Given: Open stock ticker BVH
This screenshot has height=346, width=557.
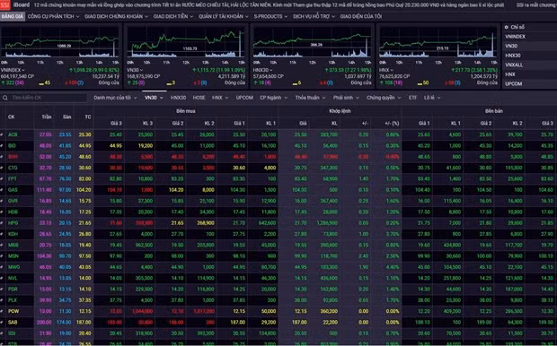Looking at the screenshot, I should [13, 157].
